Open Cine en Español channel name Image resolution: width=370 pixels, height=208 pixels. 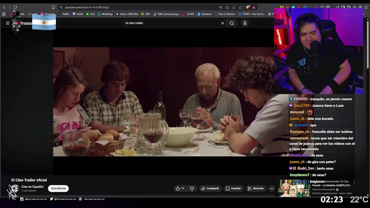tap(32, 187)
